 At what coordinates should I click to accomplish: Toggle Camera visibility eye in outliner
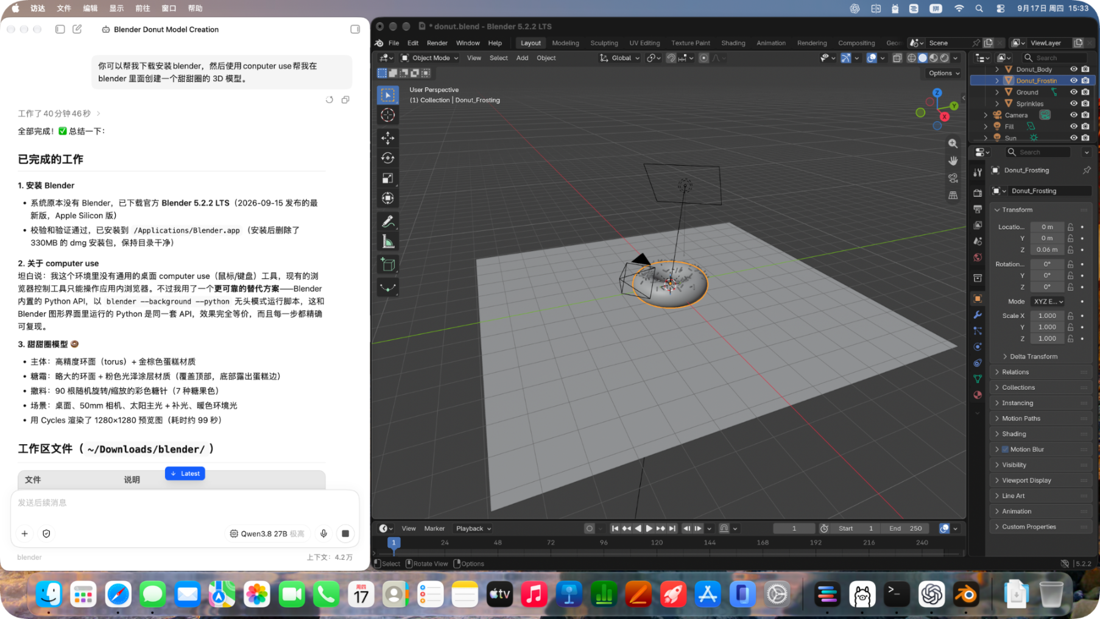pyautogui.click(x=1074, y=115)
